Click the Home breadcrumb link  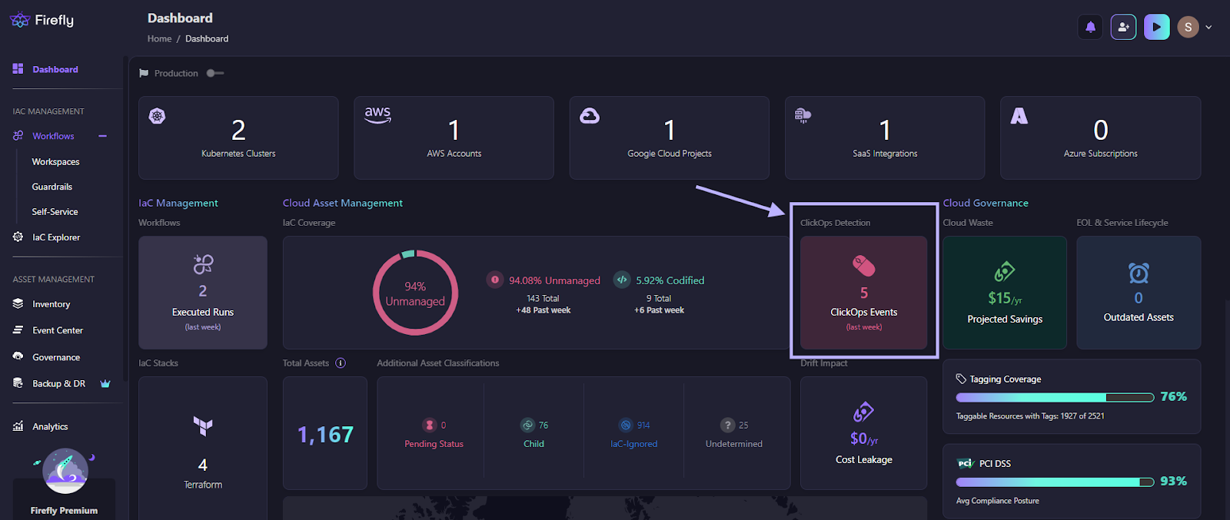(x=160, y=38)
